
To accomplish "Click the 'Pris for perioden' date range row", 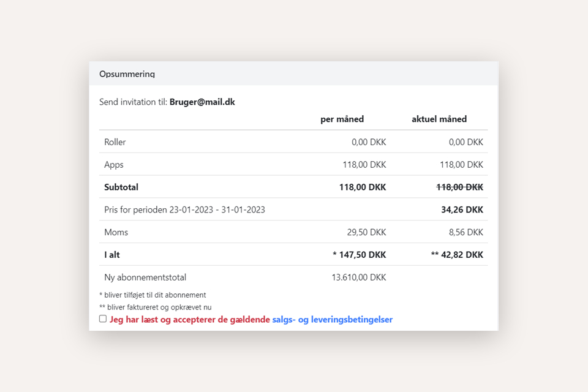I will point(184,210).
